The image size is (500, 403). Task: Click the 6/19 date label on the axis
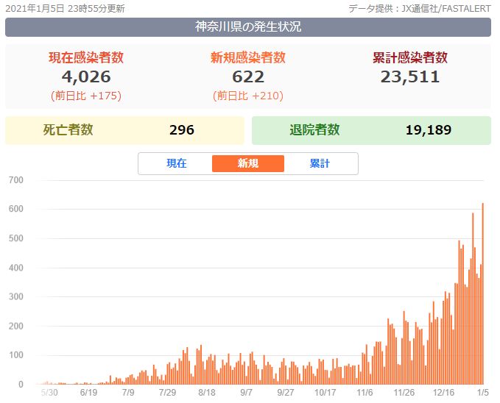[x=88, y=393]
